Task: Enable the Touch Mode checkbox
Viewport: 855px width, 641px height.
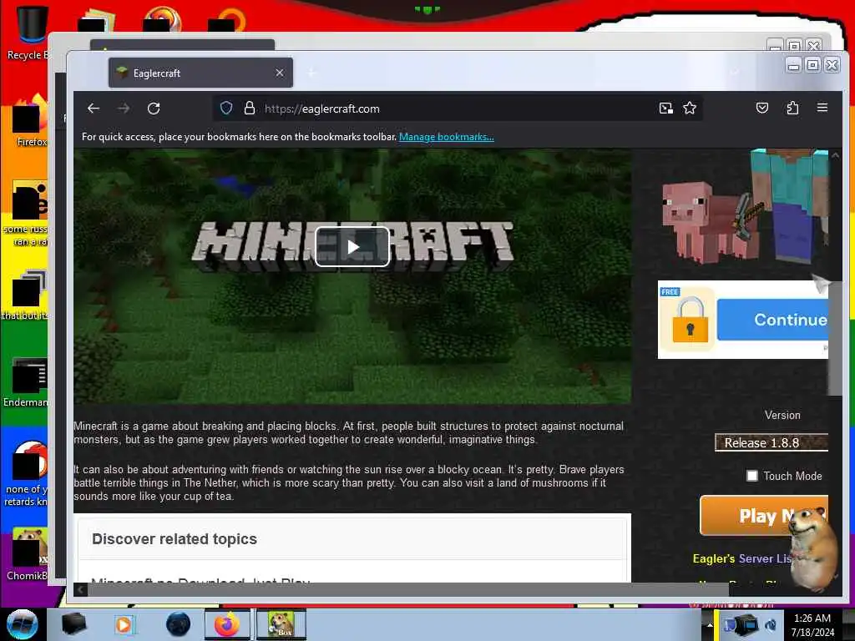Action: click(752, 476)
